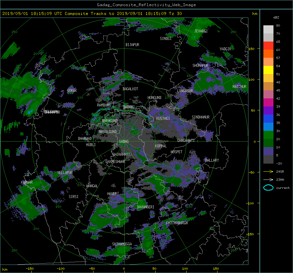This screenshot has width=293, height=273.
Task: Click the NARAGUND city label
Action: 110,121
